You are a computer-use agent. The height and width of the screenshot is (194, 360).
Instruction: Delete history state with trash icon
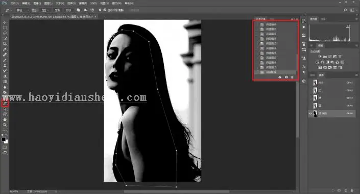[x=292, y=77]
